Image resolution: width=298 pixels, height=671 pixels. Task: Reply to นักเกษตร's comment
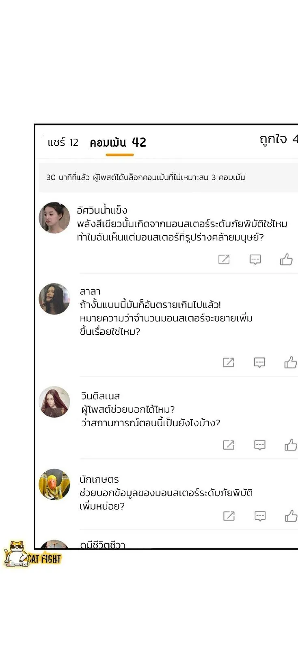pos(260,516)
